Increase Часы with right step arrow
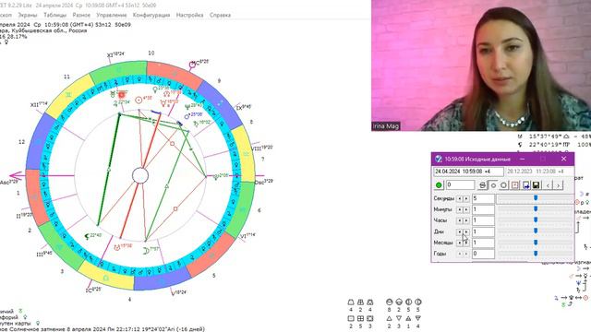Viewport: 591px width, 332px height. pyautogui.click(x=466, y=220)
